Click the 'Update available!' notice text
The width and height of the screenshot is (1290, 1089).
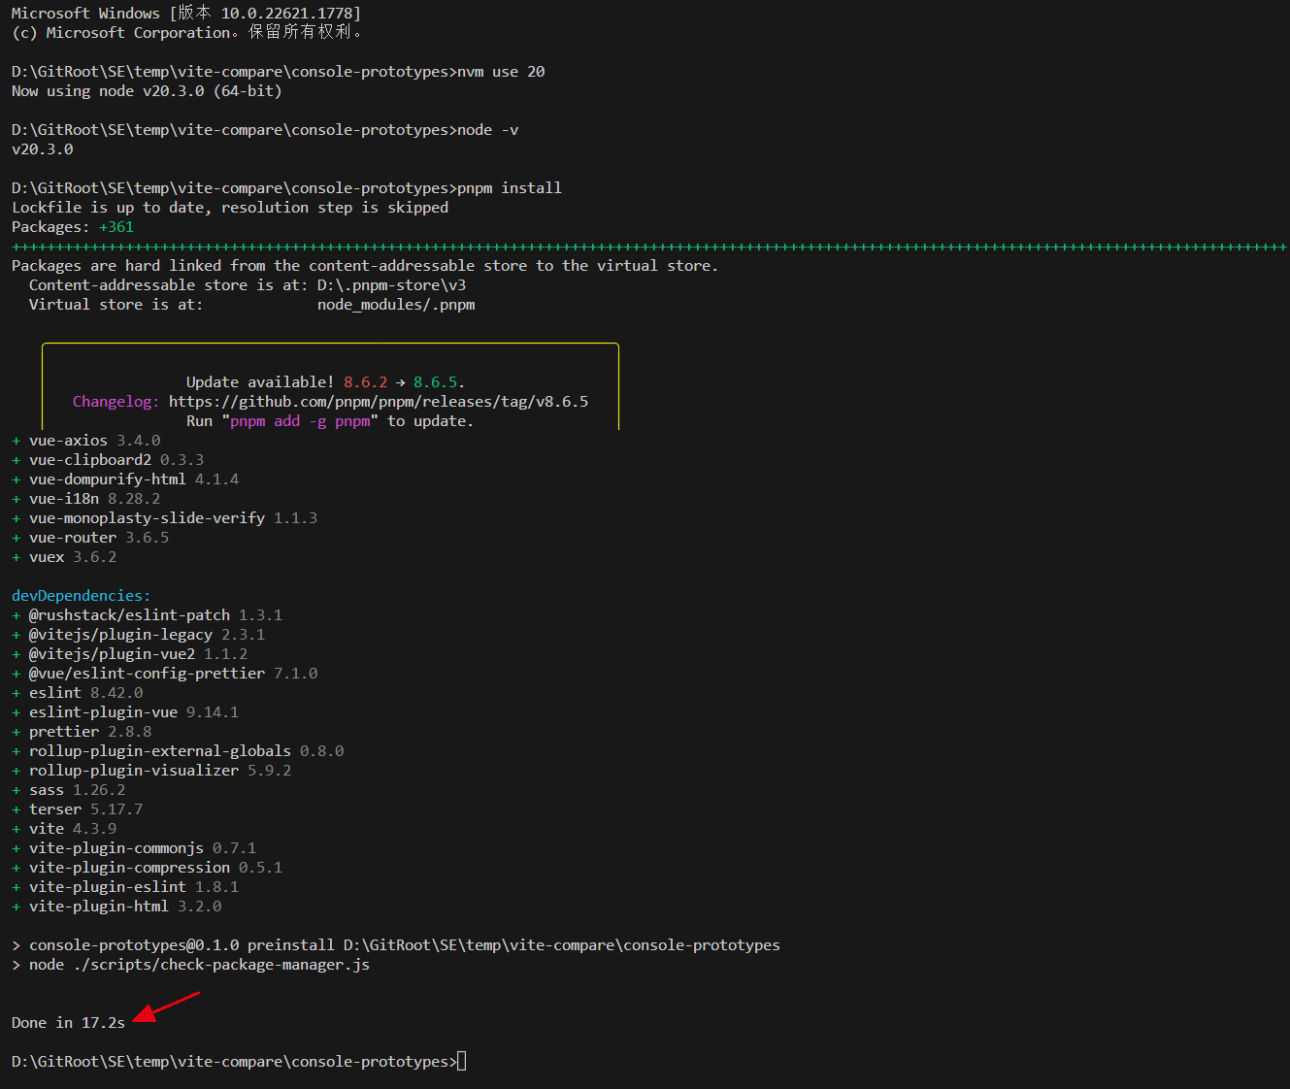260,382
